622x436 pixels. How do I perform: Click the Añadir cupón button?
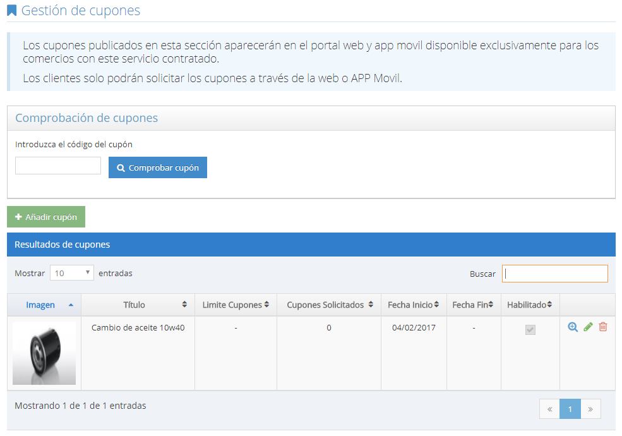click(46, 217)
